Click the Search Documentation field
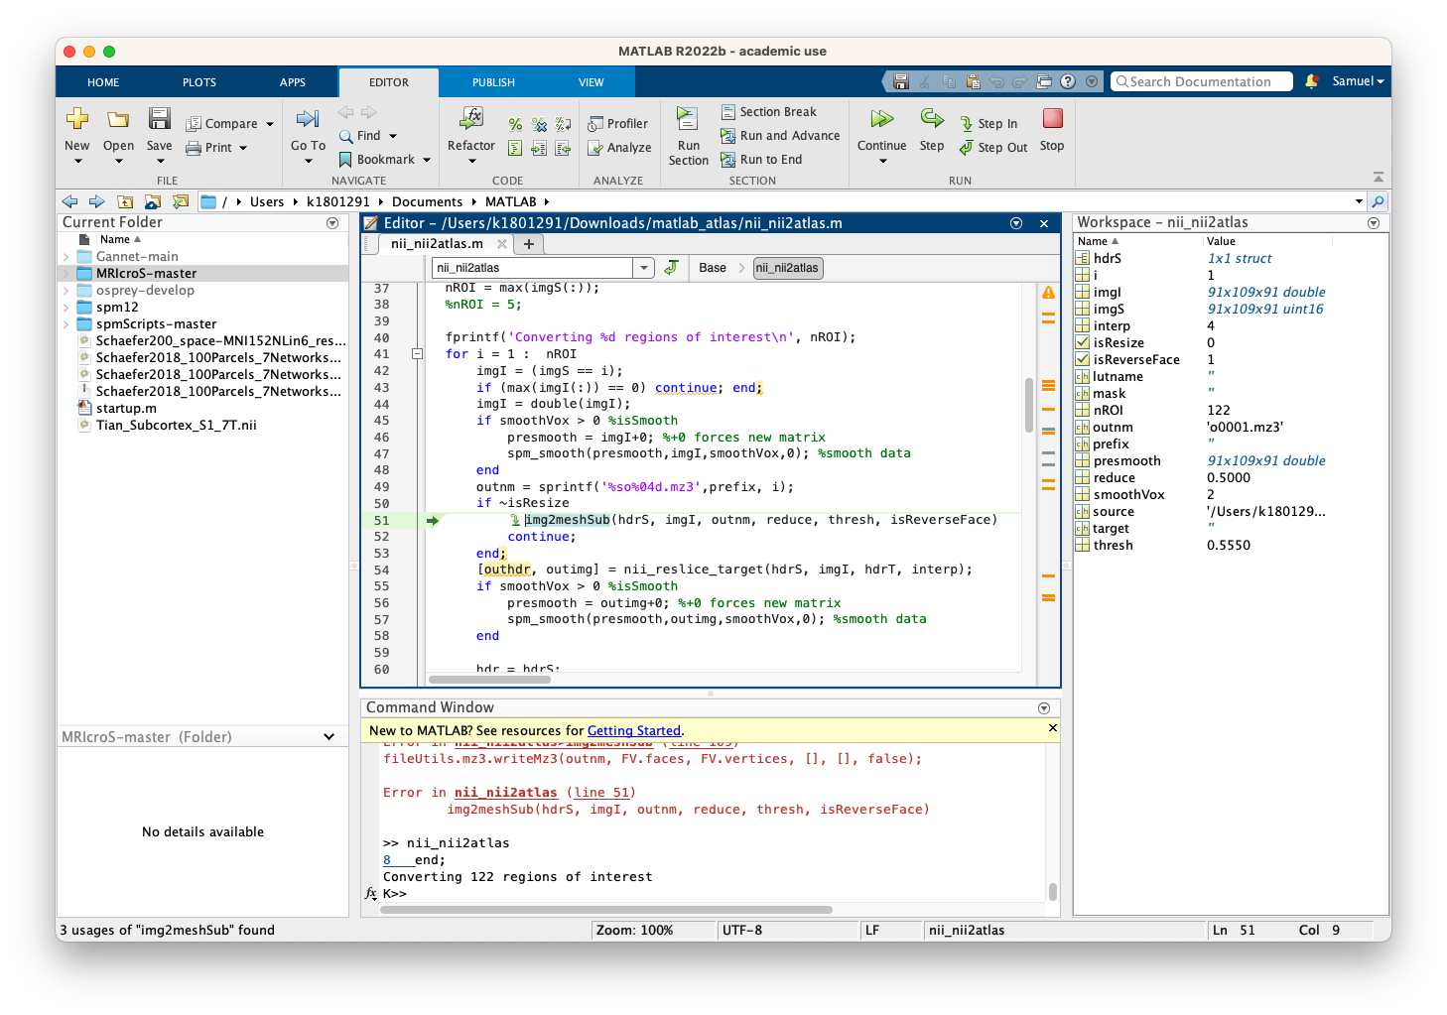 pyautogui.click(x=1201, y=81)
